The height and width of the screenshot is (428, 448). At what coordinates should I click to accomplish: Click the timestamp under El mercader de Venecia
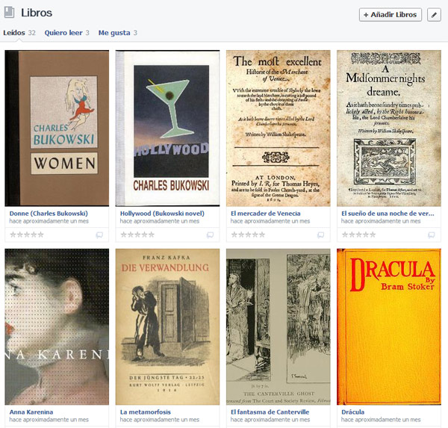[270, 221]
